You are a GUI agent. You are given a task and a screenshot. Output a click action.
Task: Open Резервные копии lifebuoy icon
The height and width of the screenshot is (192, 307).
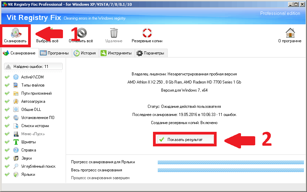pyautogui.click(x=147, y=33)
